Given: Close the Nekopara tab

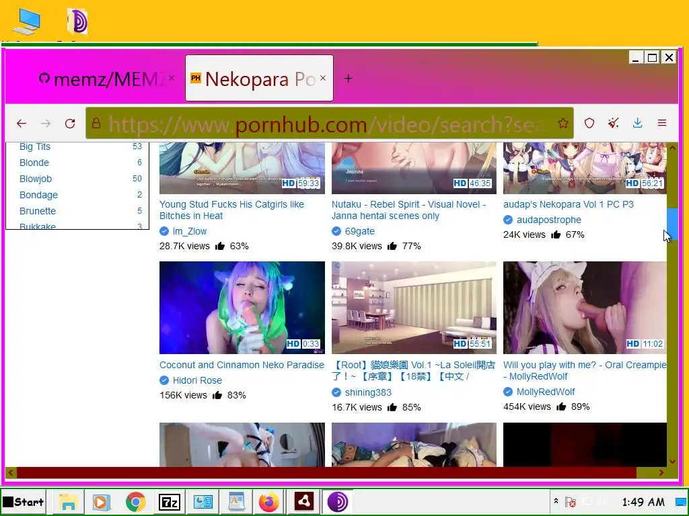Looking at the screenshot, I should [x=323, y=78].
